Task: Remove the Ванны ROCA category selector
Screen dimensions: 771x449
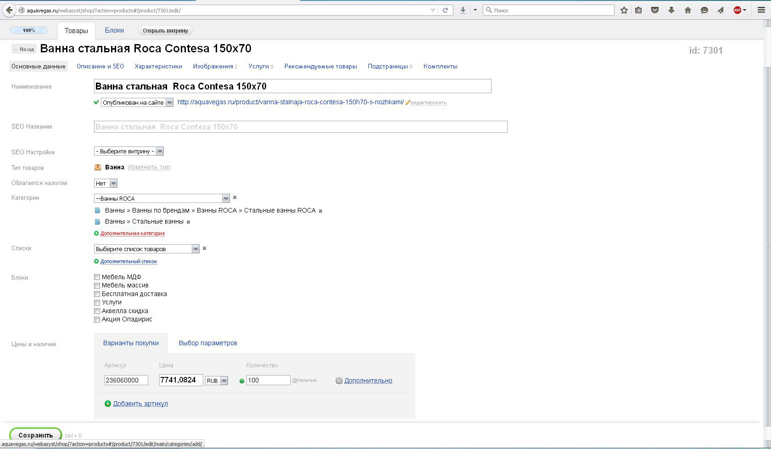Action: click(235, 197)
